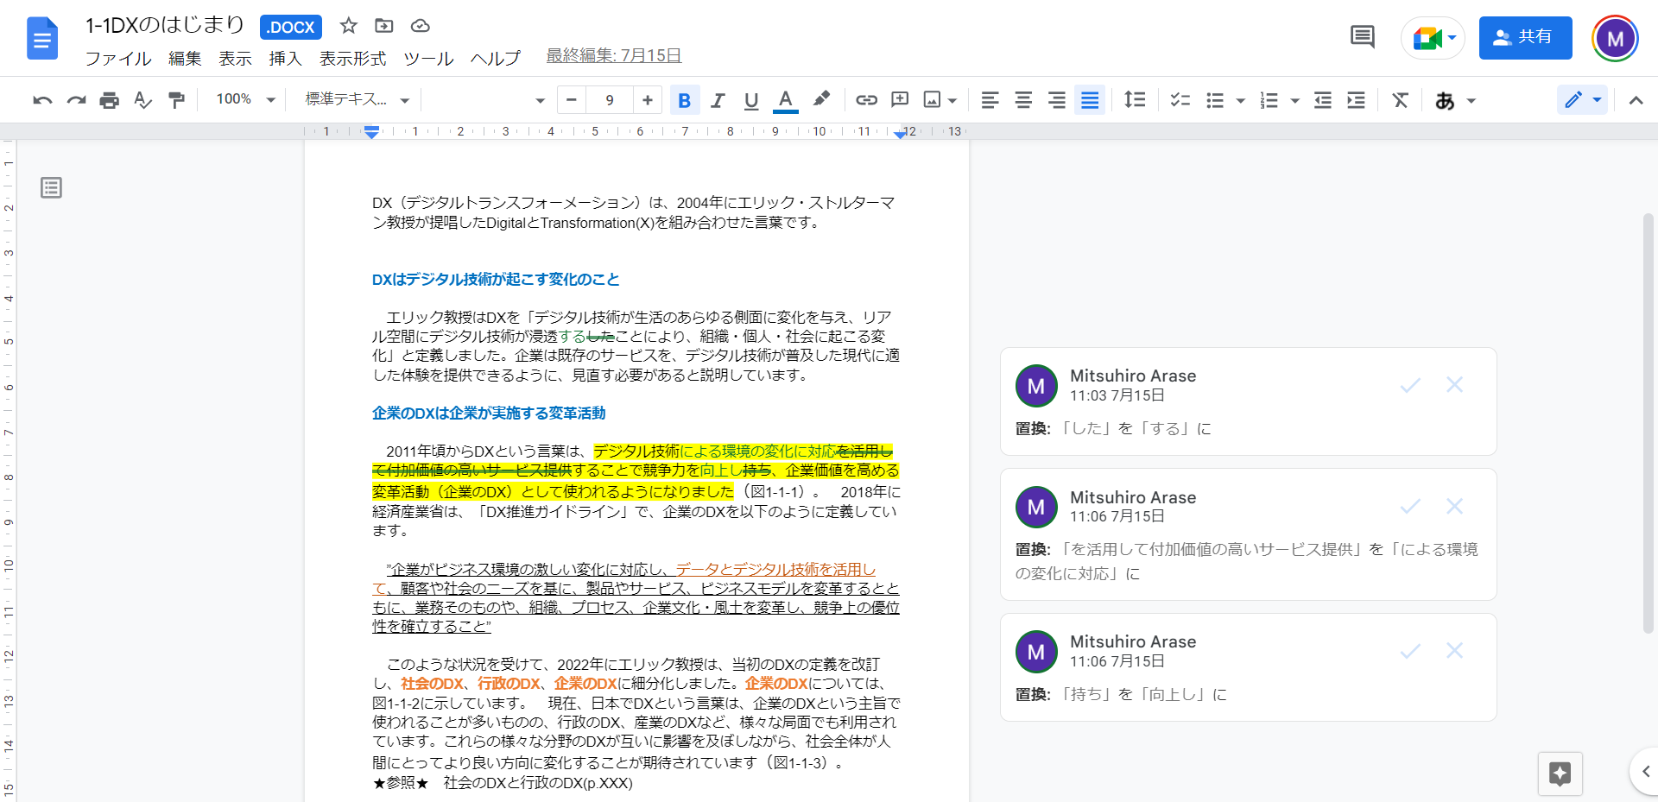Hide the menus with up chevron
Image resolution: width=1658 pixels, height=802 pixels.
point(1636,100)
